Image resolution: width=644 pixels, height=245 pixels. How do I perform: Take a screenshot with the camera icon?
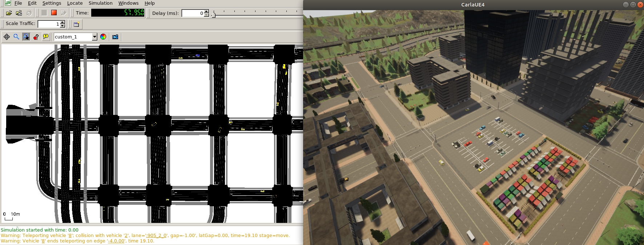[x=115, y=37]
